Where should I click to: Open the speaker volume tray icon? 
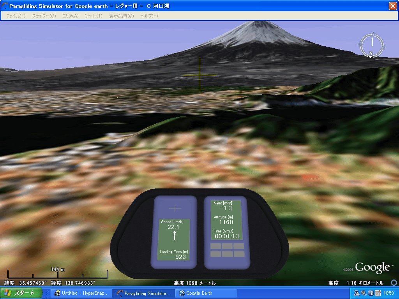(x=364, y=293)
